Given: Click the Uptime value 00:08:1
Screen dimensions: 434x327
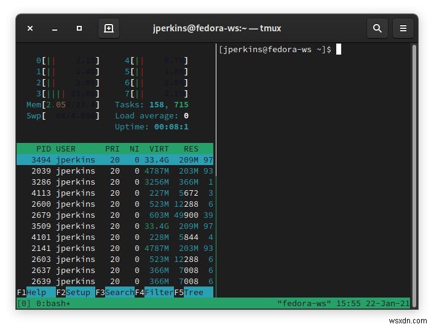Looking at the screenshot, I should pyautogui.click(x=172, y=127).
